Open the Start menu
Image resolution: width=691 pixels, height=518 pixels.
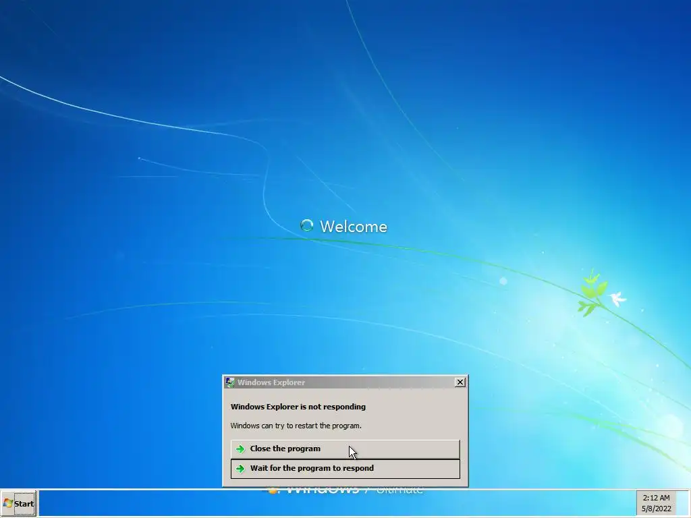click(x=18, y=503)
